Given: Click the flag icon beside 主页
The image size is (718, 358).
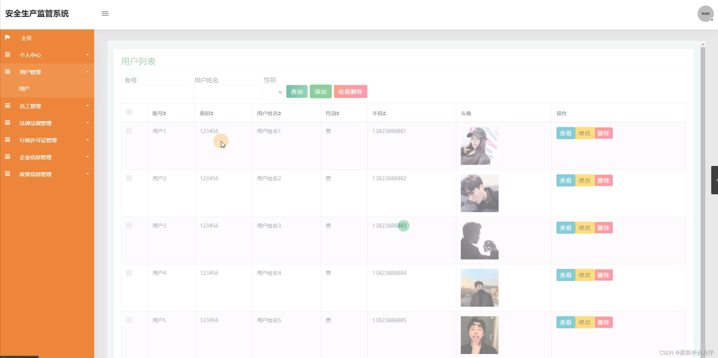Looking at the screenshot, I should click(x=8, y=38).
